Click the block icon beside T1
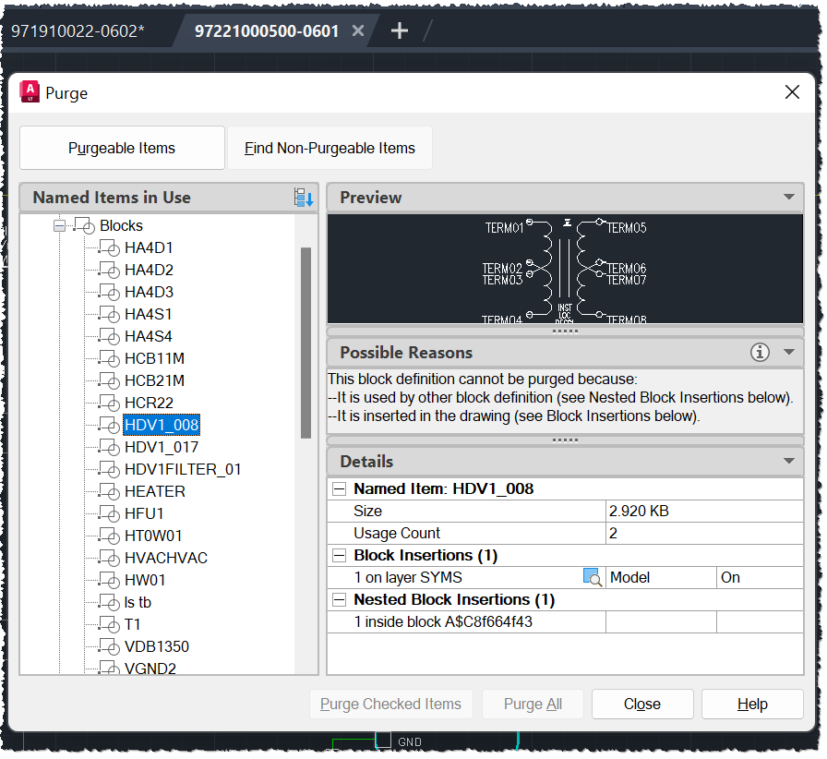Image resolution: width=827 pixels, height=759 pixels. 109,624
